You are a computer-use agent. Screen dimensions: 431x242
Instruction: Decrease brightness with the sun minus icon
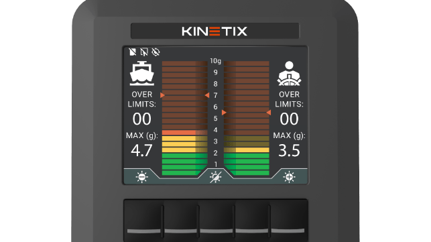pyautogui.click(x=142, y=177)
